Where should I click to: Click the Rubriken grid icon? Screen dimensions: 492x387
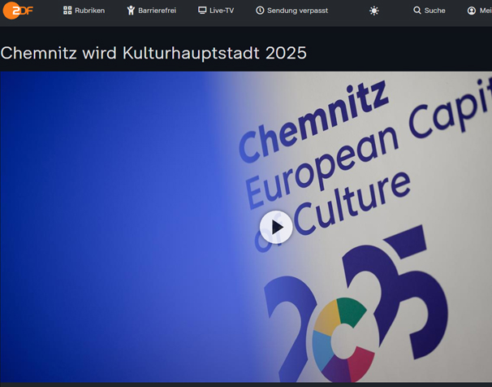coord(67,11)
